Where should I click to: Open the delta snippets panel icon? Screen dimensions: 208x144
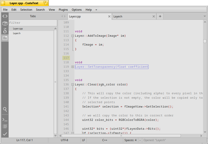[5, 31]
